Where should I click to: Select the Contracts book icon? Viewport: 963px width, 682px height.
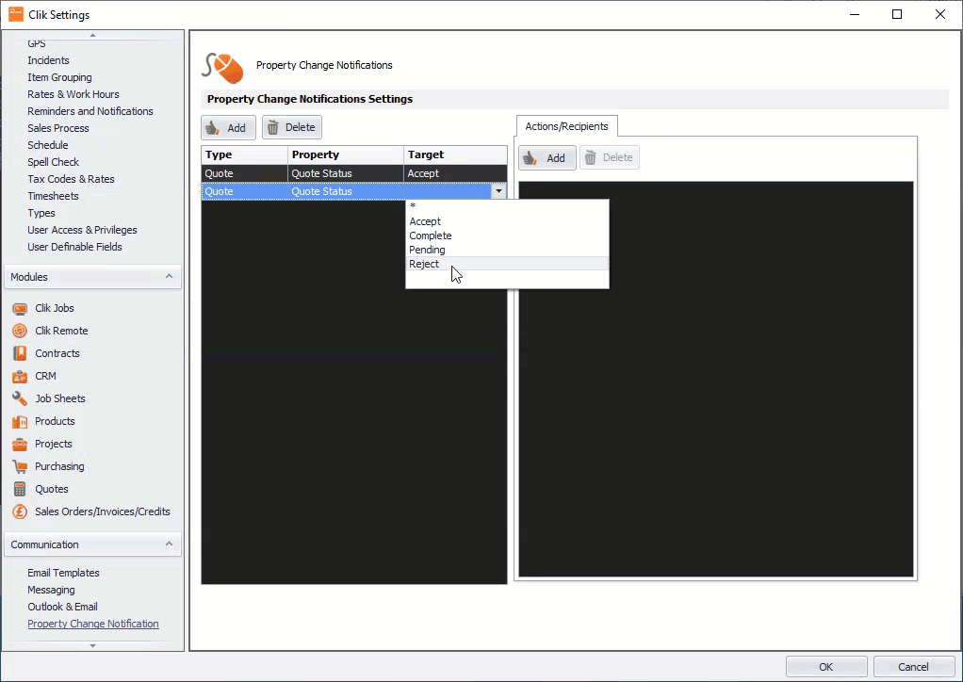20,353
